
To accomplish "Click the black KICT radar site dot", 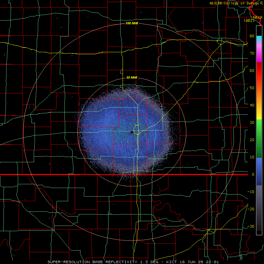I will pyautogui.click(x=132, y=132).
